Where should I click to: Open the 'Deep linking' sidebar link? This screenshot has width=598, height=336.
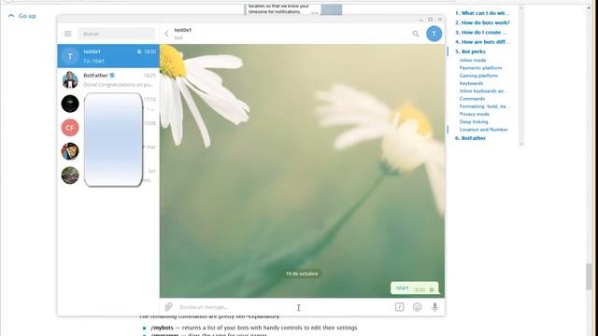point(474,121)
